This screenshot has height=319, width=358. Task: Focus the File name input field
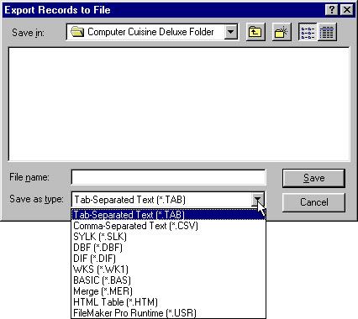click(168, 177)
